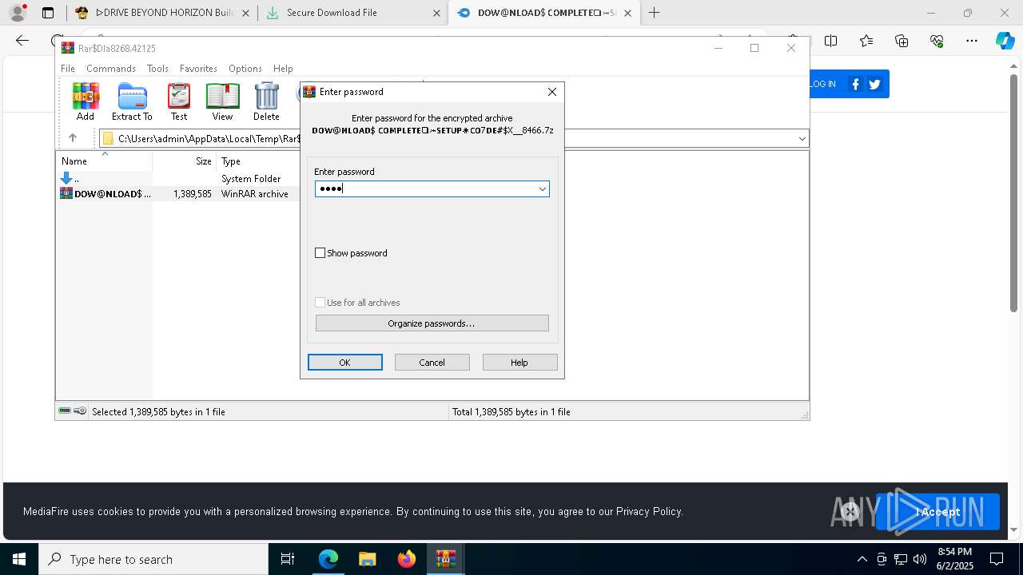Expand the password history dropdown
Viewport: 1023px width, 575px height.
[542, 188]
